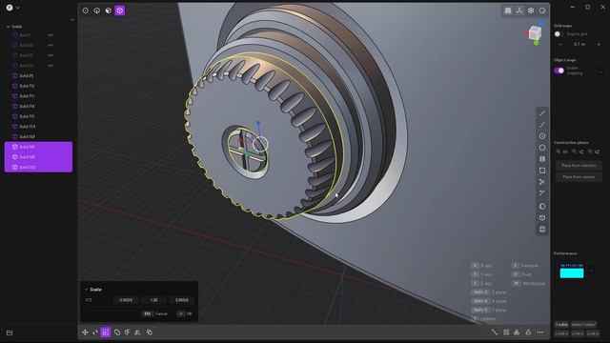Toggle the highlighted solid selection mode icon

120,10
